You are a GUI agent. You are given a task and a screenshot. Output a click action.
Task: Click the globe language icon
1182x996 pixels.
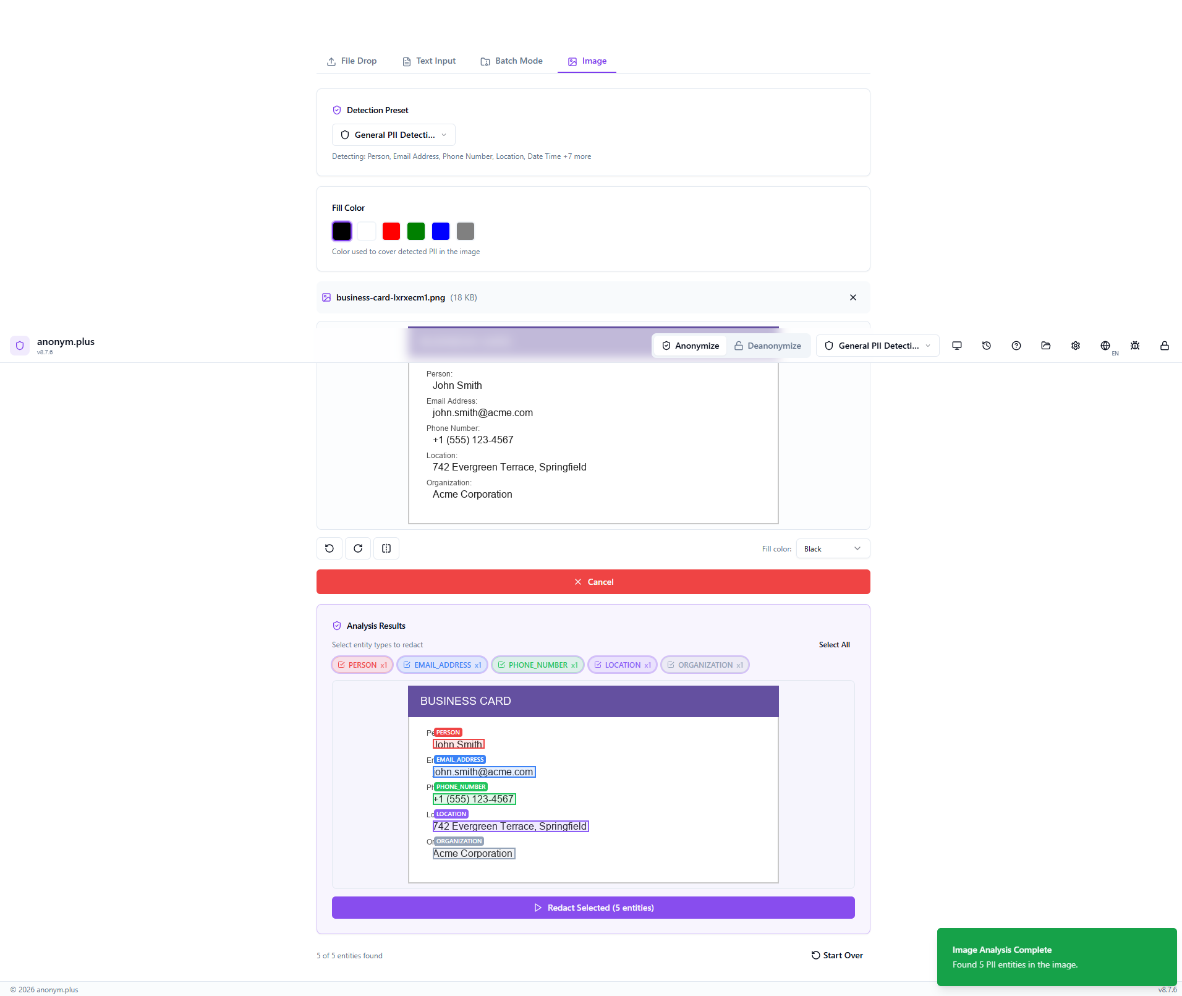(x=1105, y=346)
